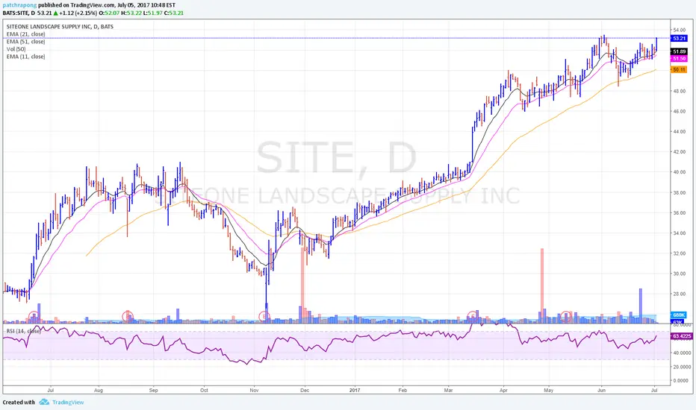Click the 54.00 price axis label

679,30
